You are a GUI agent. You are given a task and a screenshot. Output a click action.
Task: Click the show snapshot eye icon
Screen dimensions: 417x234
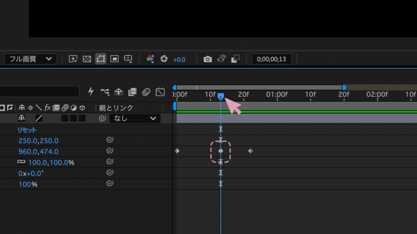click(x=221, y=58)
